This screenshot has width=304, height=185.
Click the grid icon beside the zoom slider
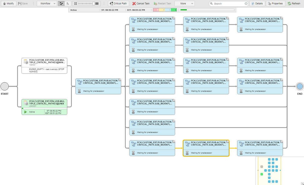76,3
